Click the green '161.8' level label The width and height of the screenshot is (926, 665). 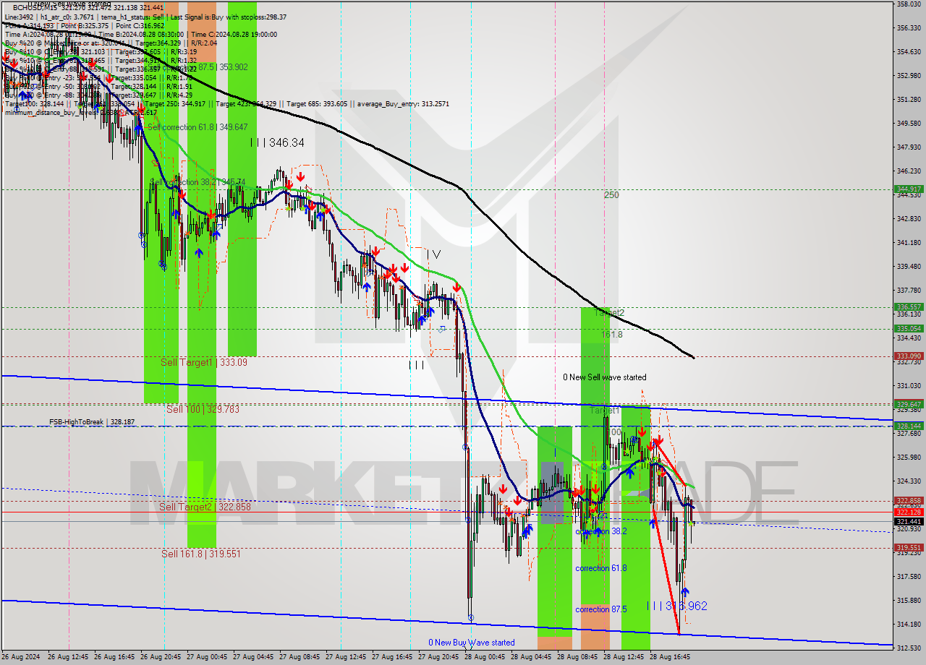(x=611, y=335)
